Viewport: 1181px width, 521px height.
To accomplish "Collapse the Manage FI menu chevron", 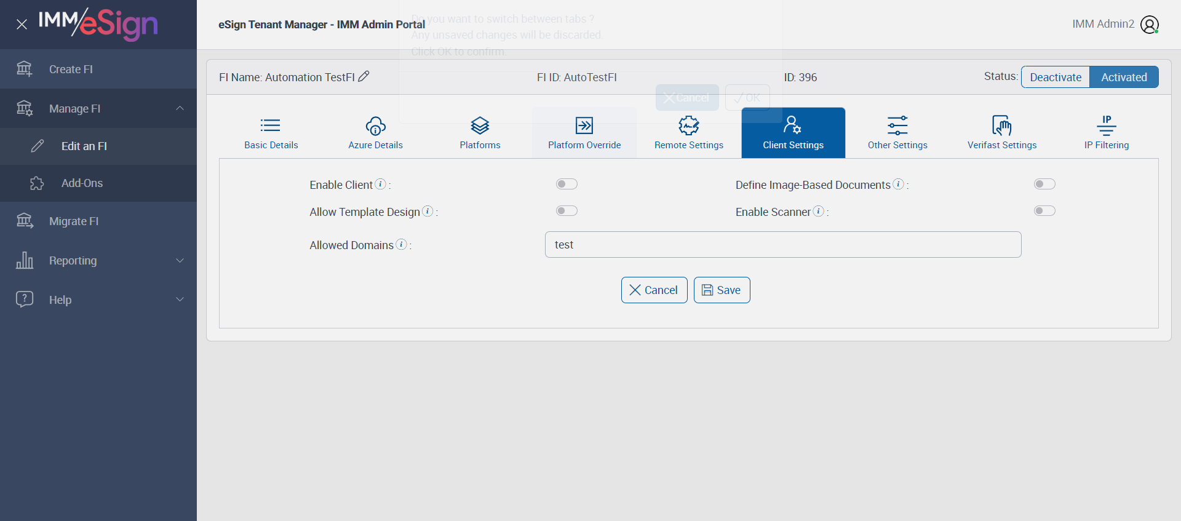I will point(180,108).
